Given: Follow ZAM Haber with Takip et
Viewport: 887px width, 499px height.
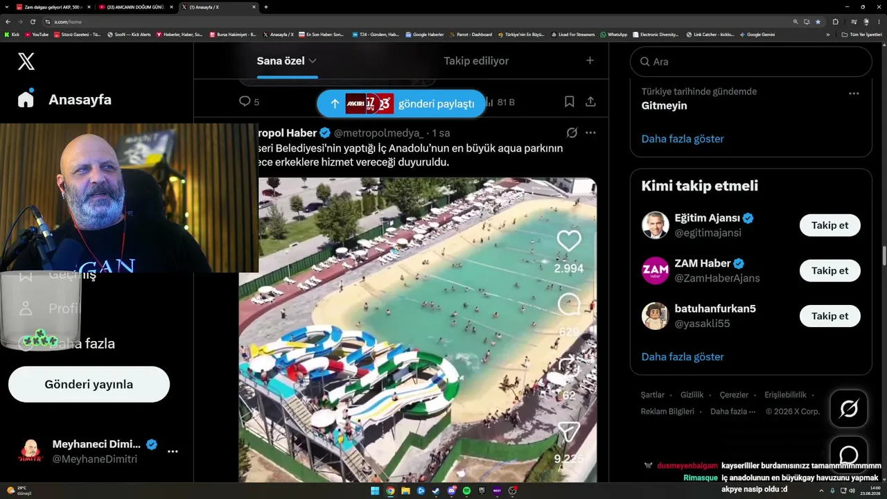Looking at the screenshot, I should coord(830,270).
